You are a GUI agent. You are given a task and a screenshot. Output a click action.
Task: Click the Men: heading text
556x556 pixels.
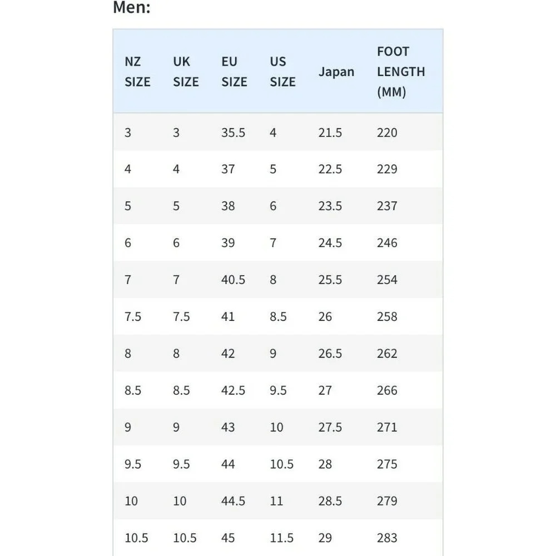[132, 7]
